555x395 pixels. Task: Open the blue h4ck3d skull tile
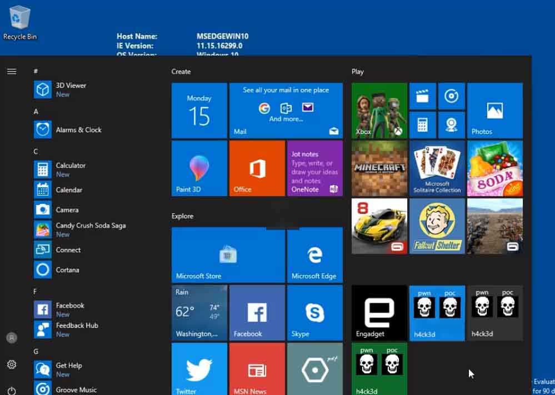click(x=437, y=313)
